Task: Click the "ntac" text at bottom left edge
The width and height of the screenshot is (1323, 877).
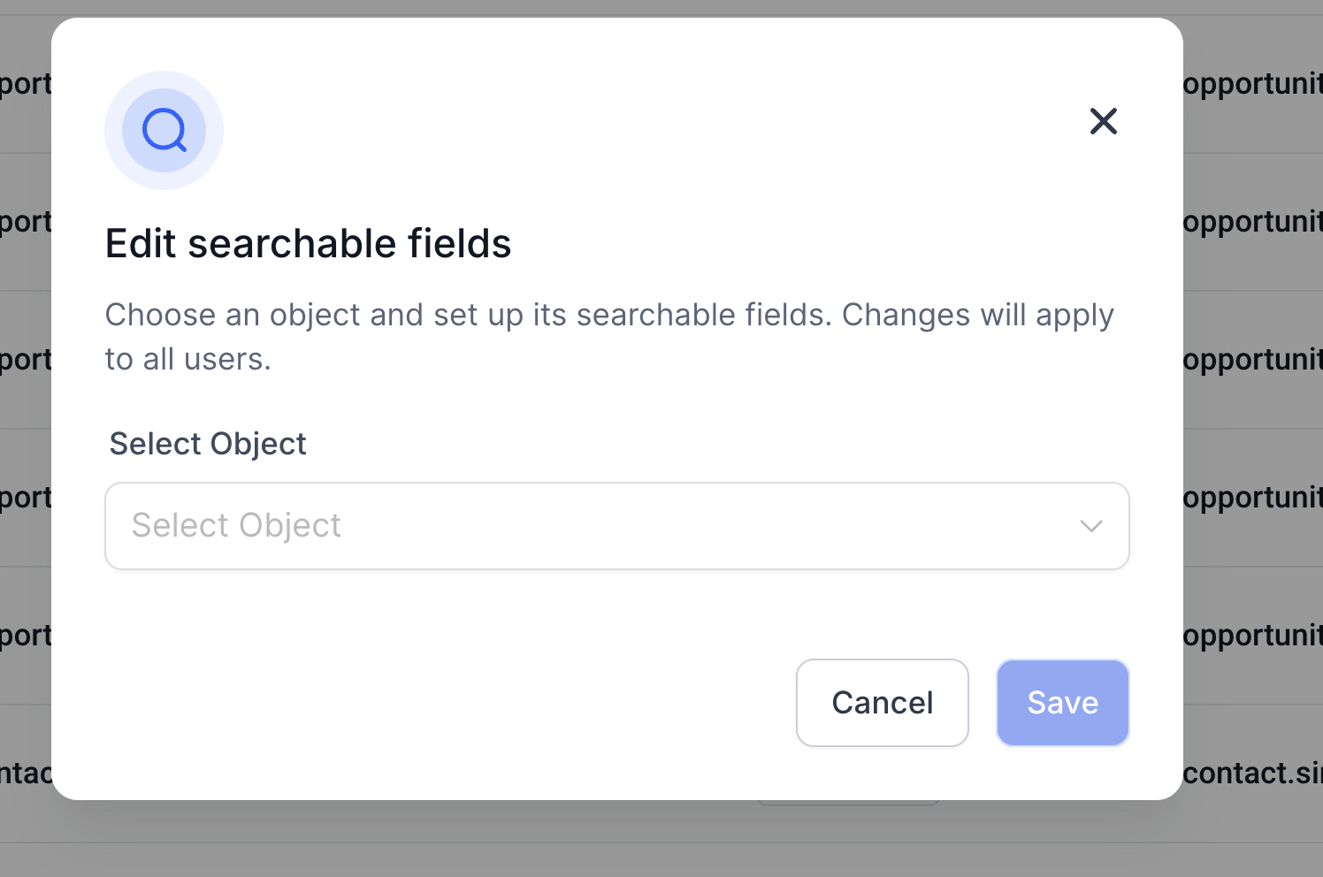Action: pos(26,774)
